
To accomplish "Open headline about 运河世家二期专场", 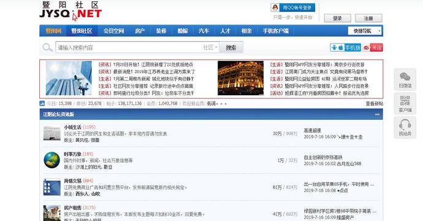I will [x=326, y=79].
